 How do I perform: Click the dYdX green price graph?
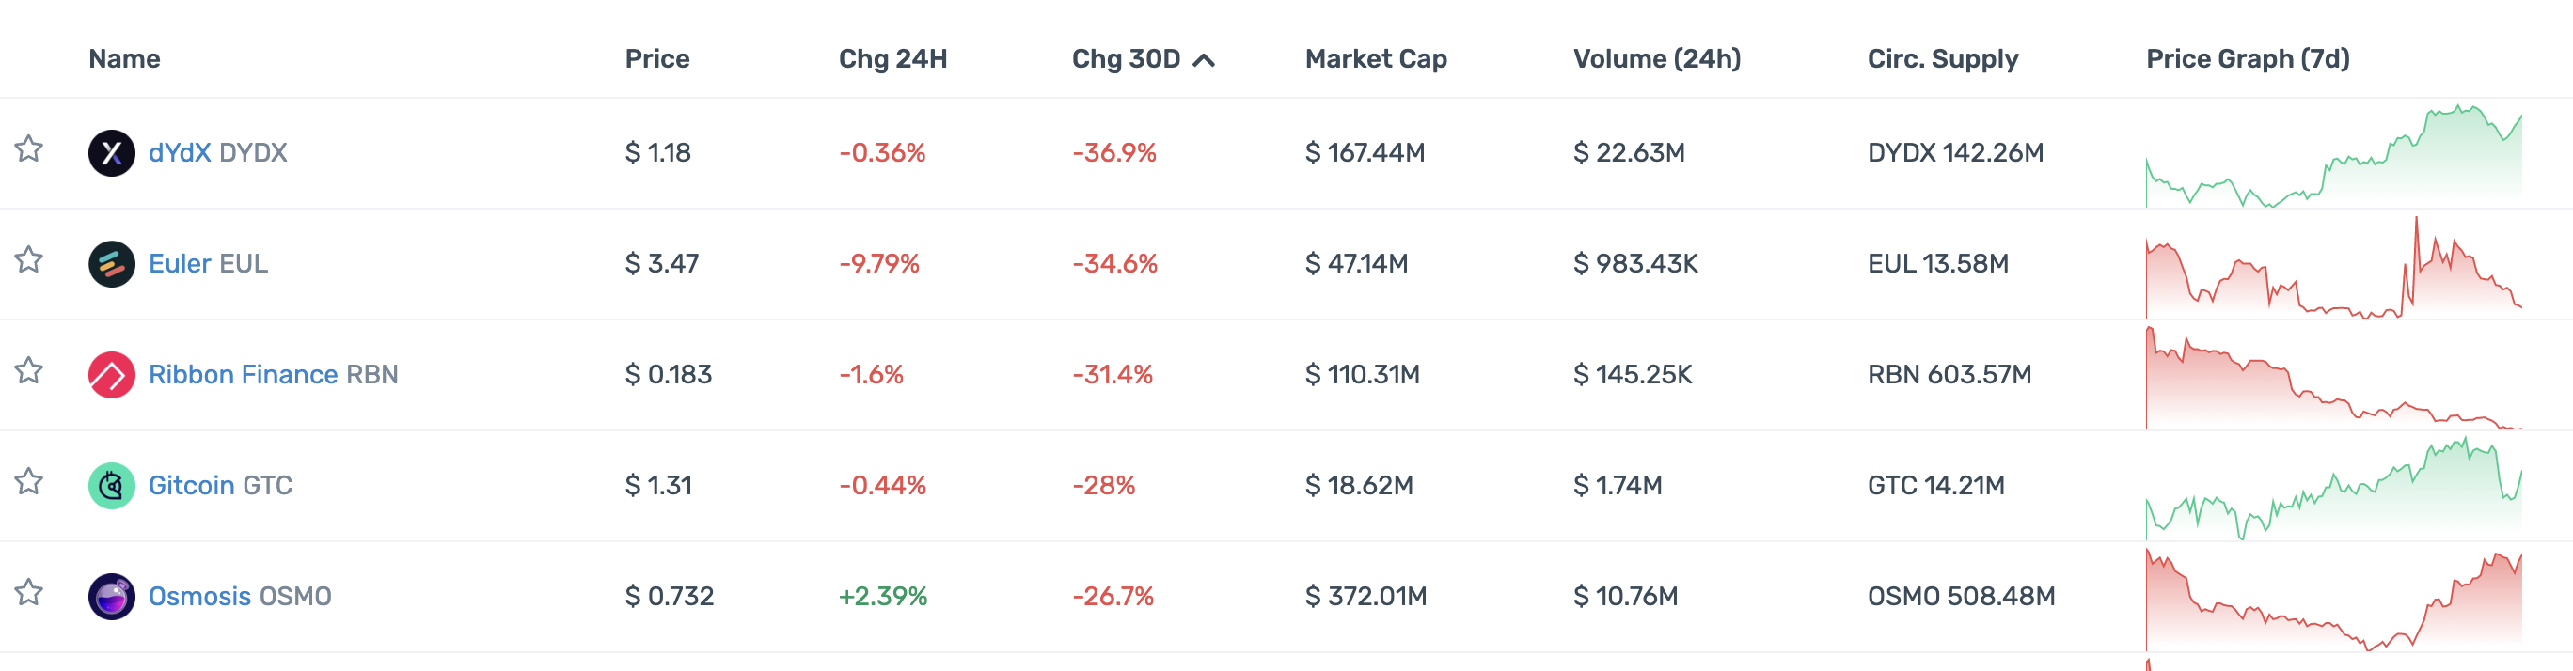[2333, 157]
